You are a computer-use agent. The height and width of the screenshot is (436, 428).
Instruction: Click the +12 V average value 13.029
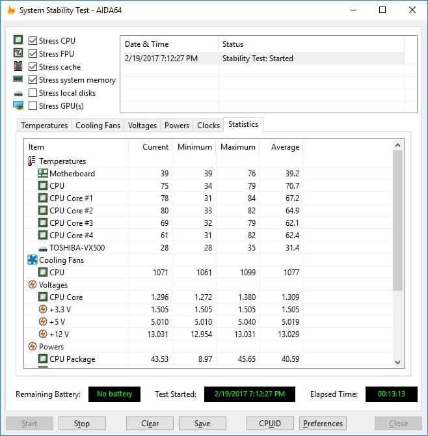pyautogui.click(x=288, y=334)
